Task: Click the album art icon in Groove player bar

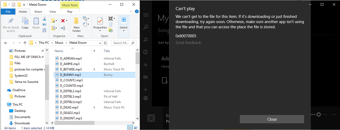Action: (x=151, y=118)
